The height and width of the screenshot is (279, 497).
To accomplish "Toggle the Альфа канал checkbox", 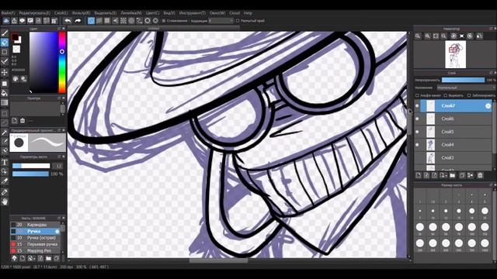I will point(418,95).
